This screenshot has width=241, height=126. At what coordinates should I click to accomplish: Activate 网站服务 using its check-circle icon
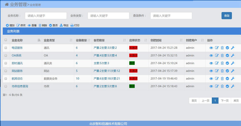227,71
